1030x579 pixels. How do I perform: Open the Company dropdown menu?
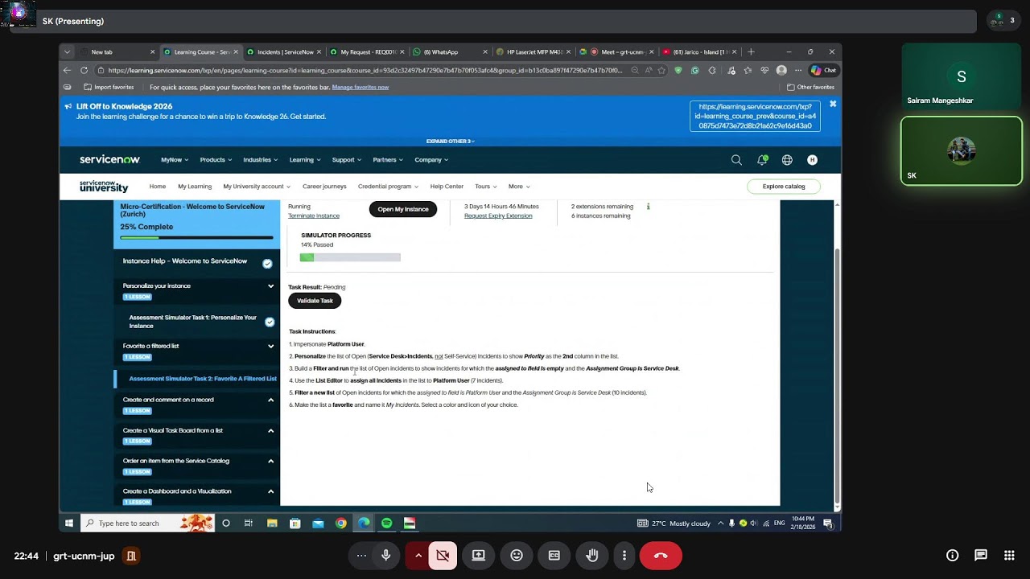431,160
